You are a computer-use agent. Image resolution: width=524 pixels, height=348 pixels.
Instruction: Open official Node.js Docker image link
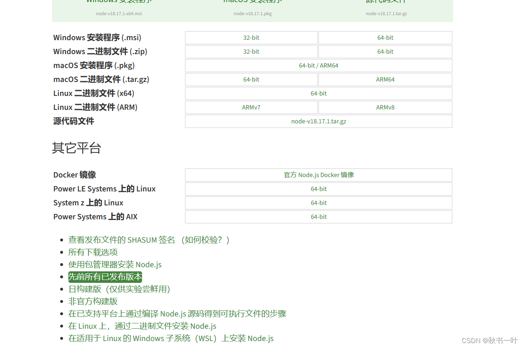click(318, 175)
